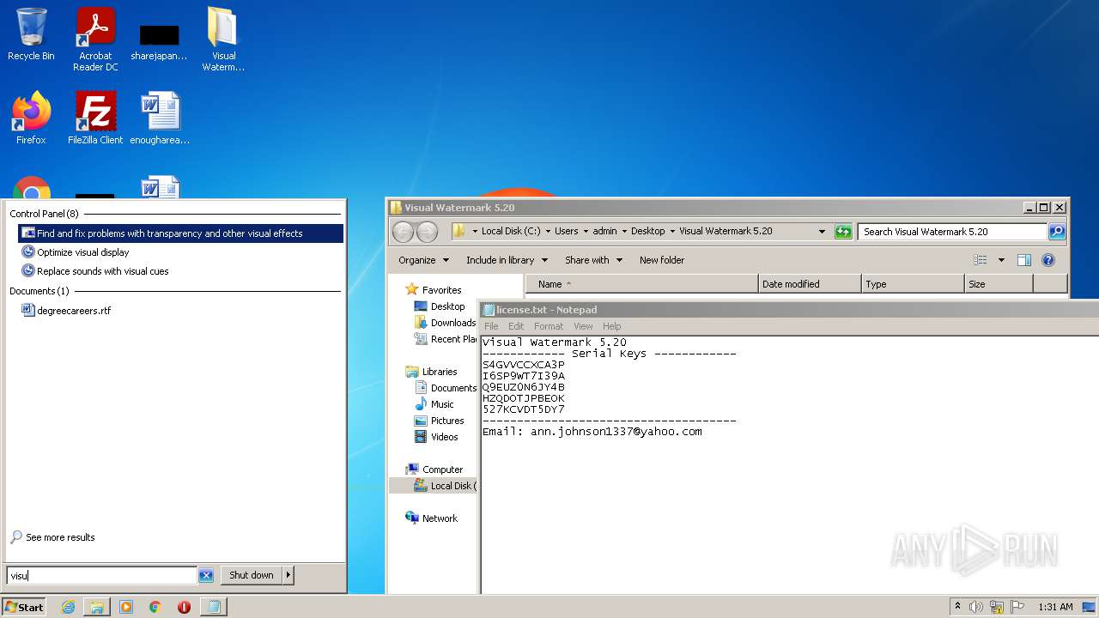The image size is (1099, 618).
Task: Open view options dropdown arrow
Action: coord(1001,260)
